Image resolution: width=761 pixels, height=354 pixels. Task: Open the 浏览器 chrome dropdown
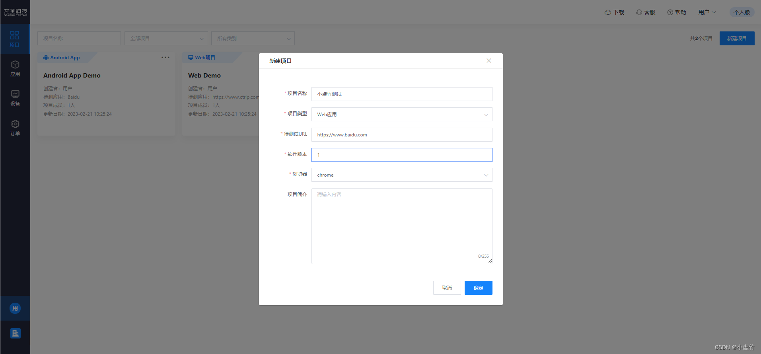pos(402,175)
